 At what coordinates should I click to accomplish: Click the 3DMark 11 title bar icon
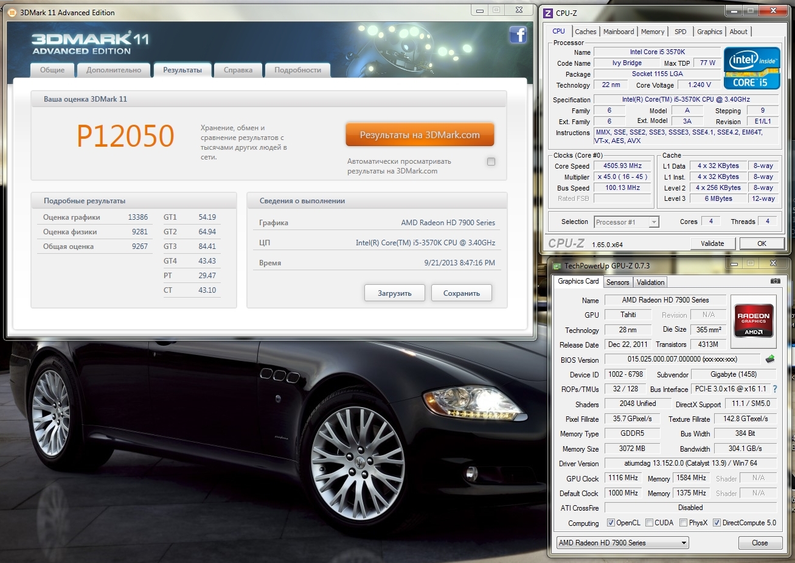pyautogui.click(x=12, y=12)
